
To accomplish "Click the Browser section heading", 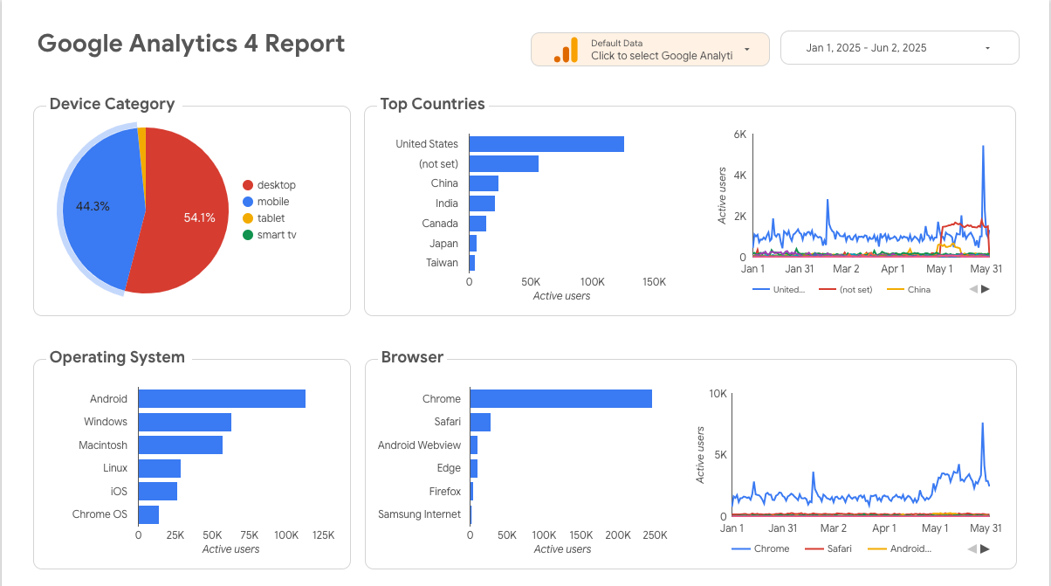I will coord(412,357).
